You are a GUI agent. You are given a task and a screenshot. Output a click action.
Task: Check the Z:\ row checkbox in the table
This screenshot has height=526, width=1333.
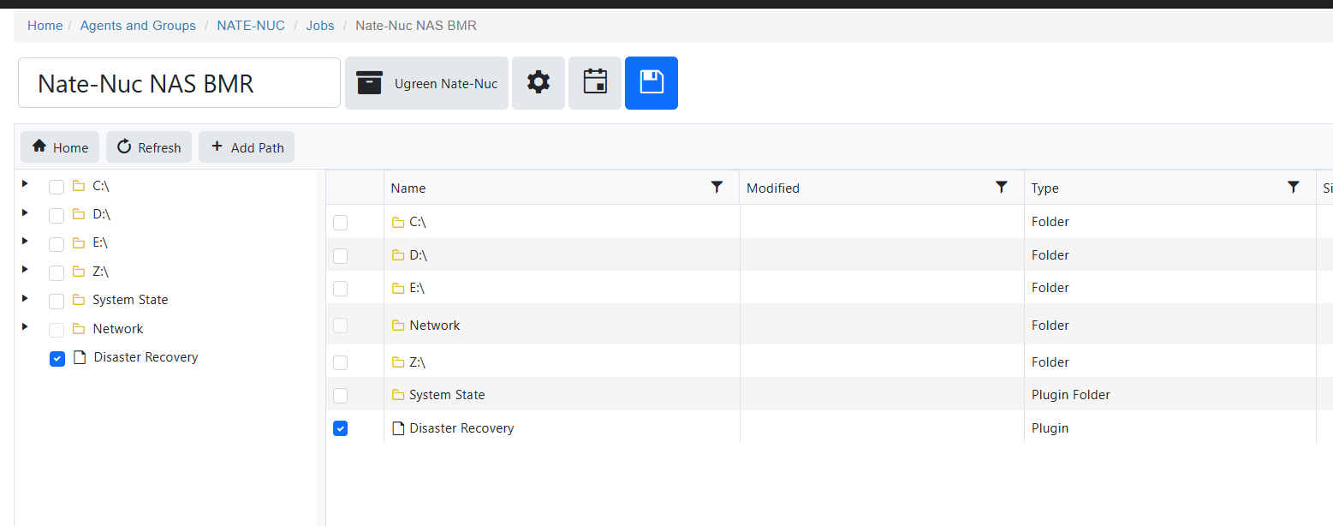tap(340, 362)
